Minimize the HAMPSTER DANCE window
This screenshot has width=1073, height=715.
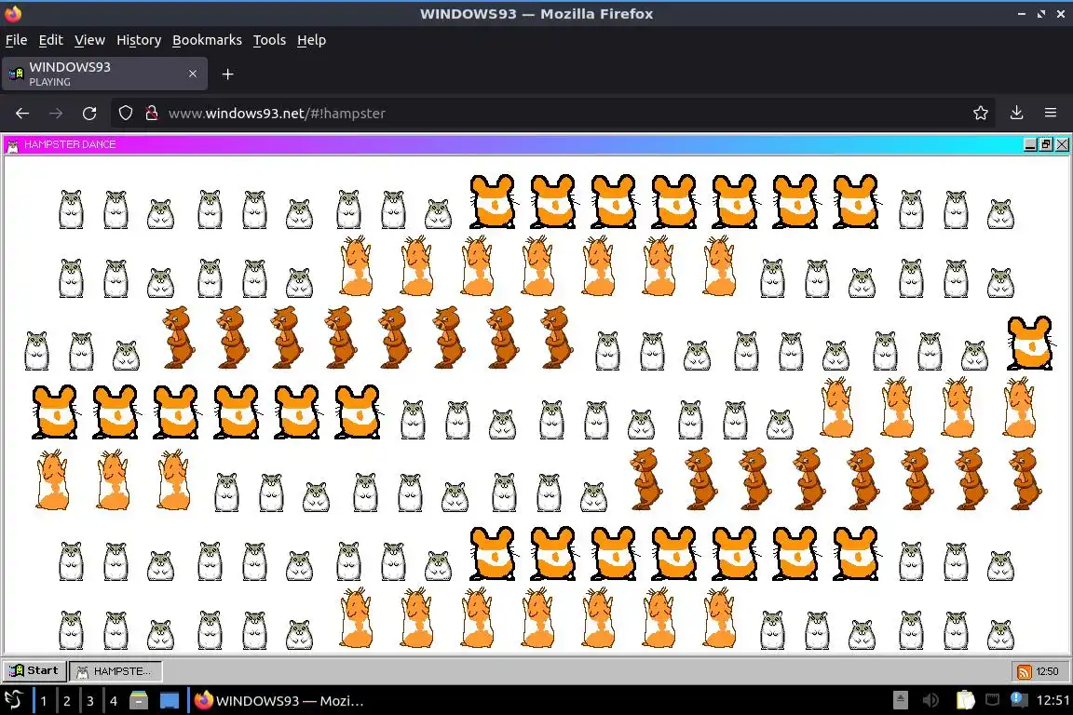1030,144
